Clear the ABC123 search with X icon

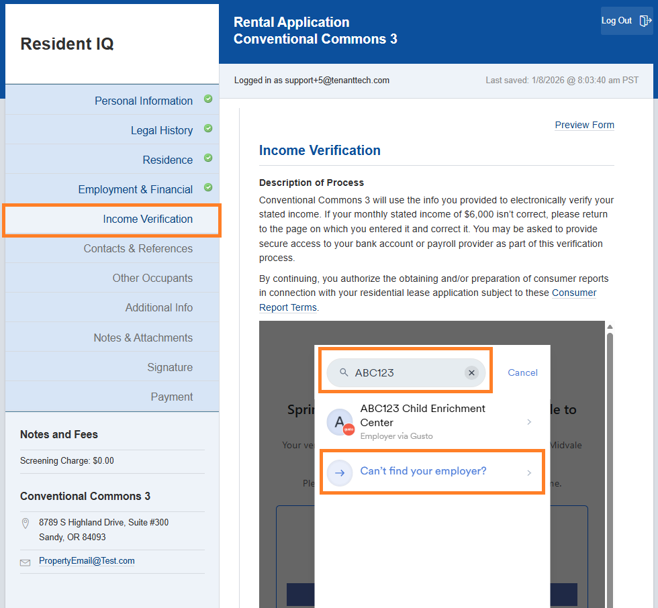coord(471,372)
